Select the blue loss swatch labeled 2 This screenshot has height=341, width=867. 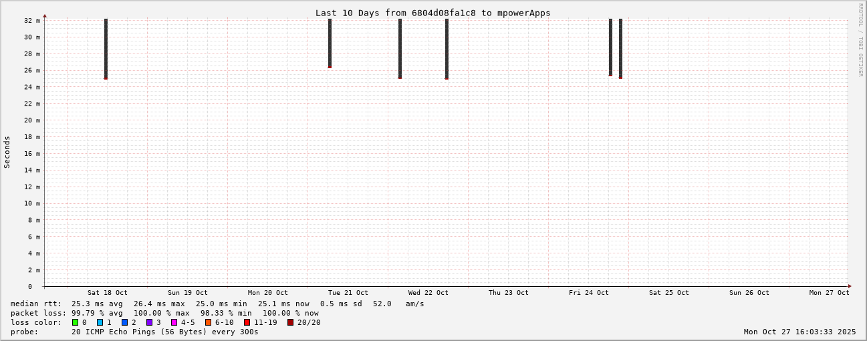point(124,322)
